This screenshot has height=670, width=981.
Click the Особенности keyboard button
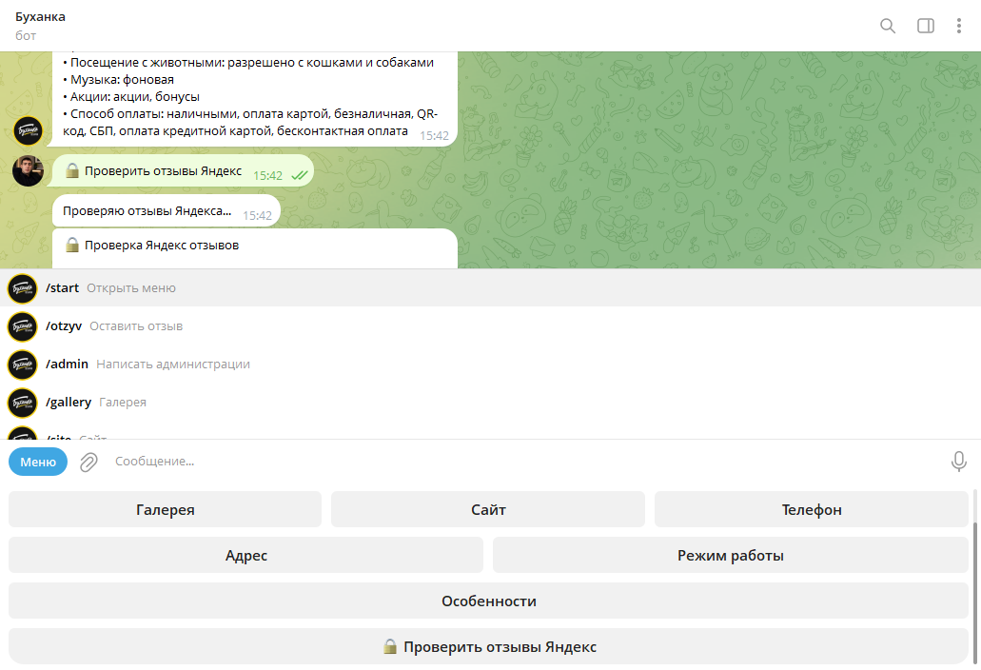[489, 601]
